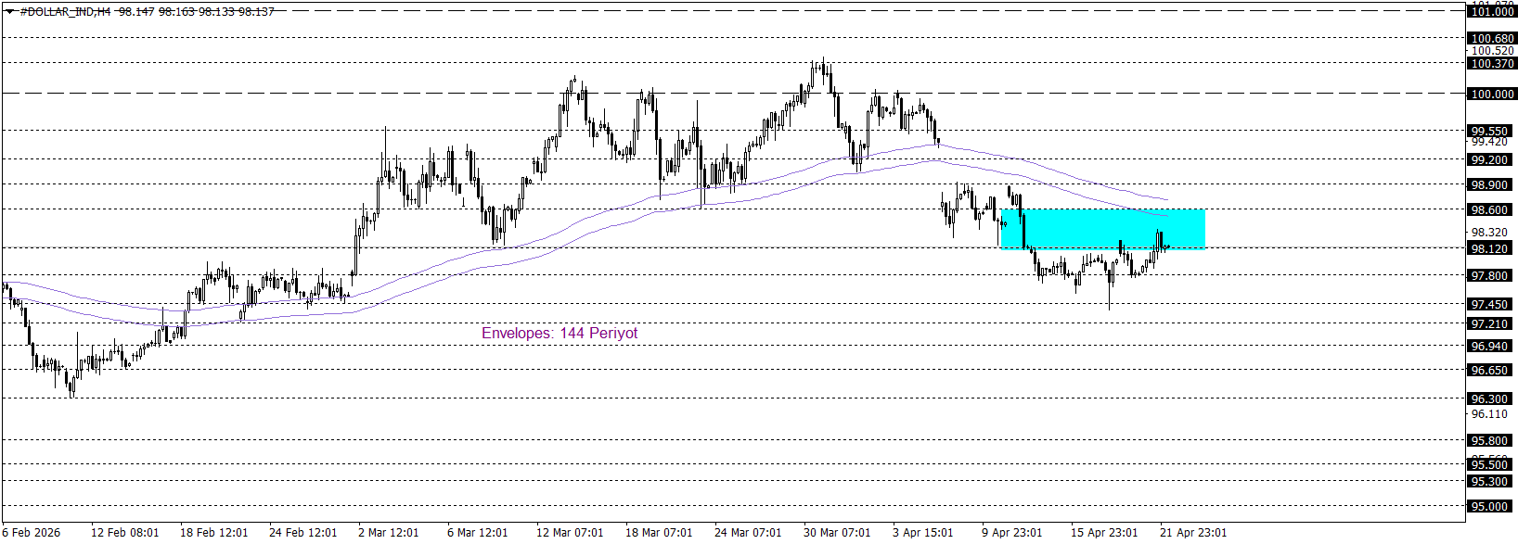Click the 101.000 price label
Image resolution: width=1518 pixels, height=544 pixels.
(1492, 12)
